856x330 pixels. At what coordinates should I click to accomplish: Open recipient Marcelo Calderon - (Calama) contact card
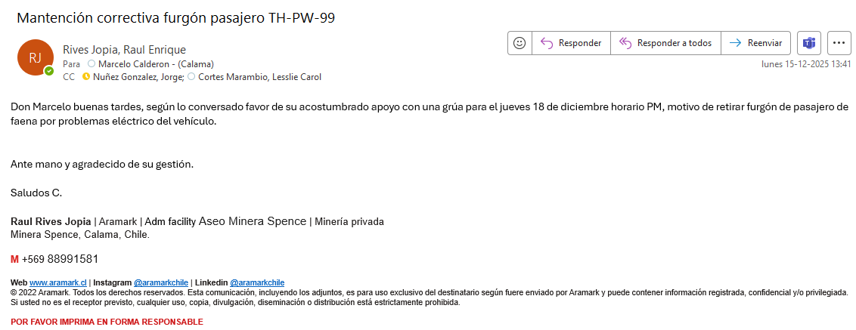[156, 64]
